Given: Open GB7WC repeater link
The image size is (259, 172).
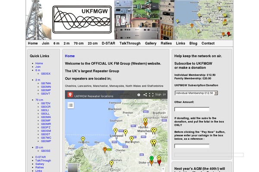Looking at the screenshot, I should tap(46, 138).
